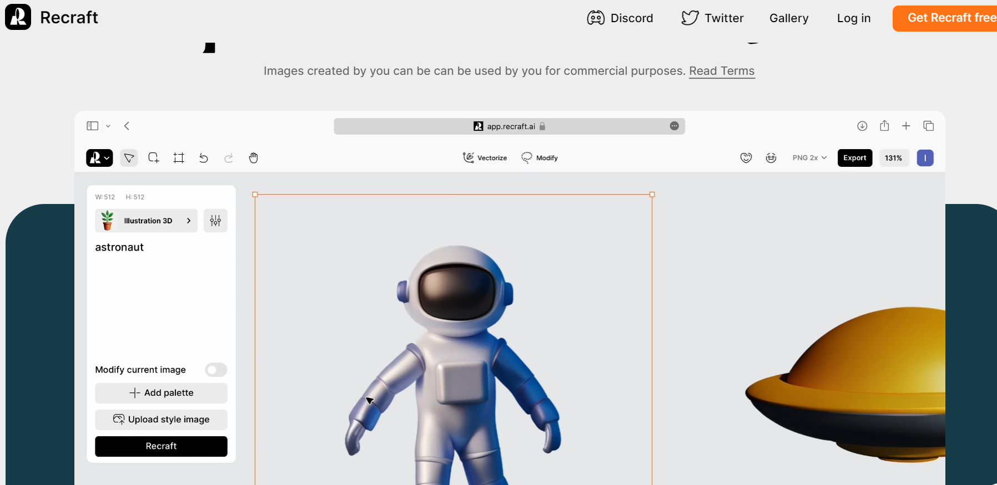997x485 pixels.
Task: Toggle Modify current image switch
Action: tap(216, 370)
